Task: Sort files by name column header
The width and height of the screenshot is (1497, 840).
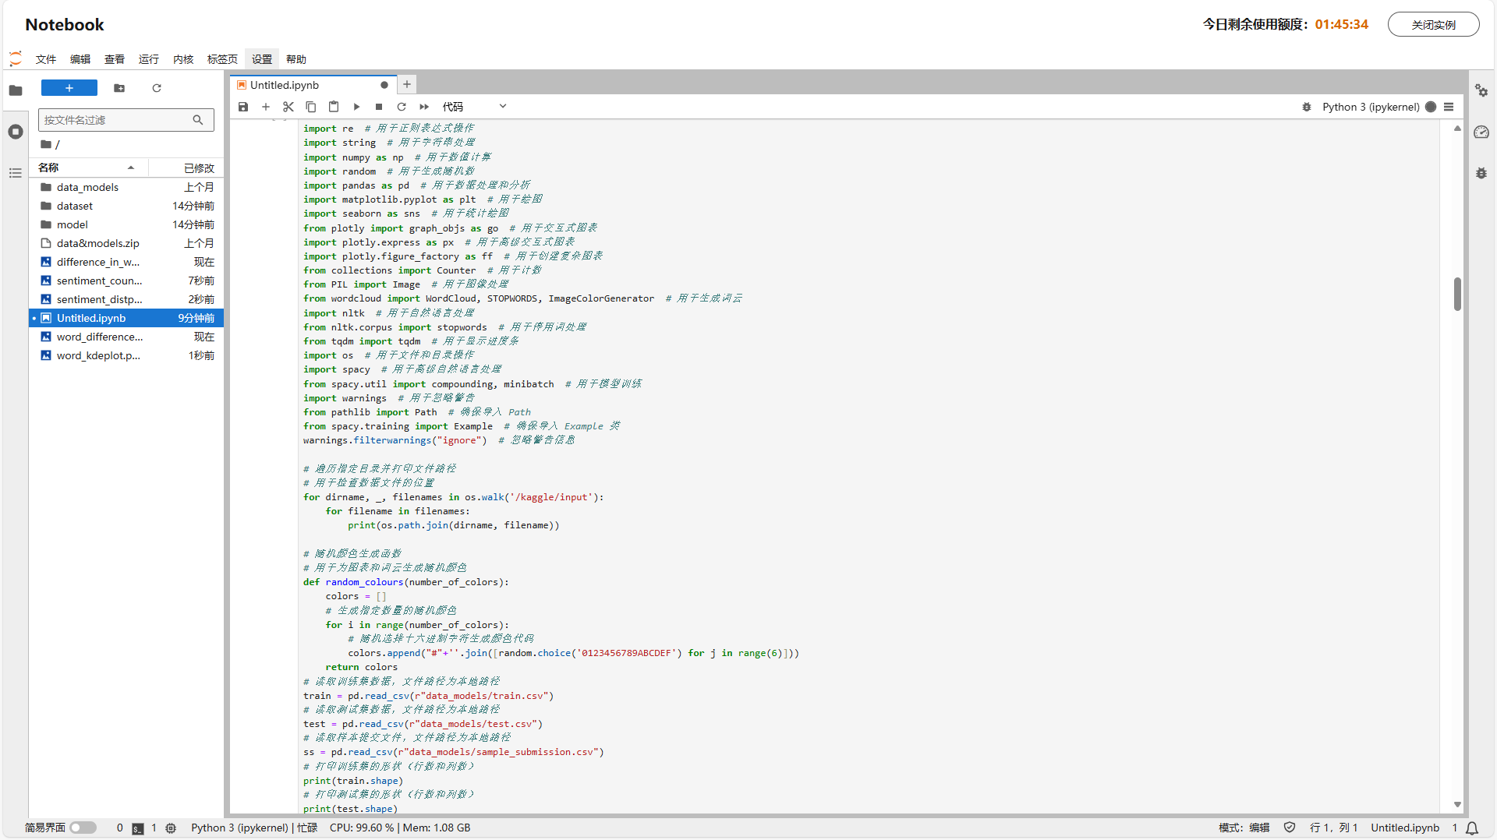Action: coord(87,168)
